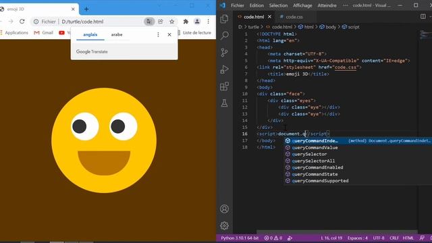
Task: Split the editor to the right
Action: tap(423, 16)
